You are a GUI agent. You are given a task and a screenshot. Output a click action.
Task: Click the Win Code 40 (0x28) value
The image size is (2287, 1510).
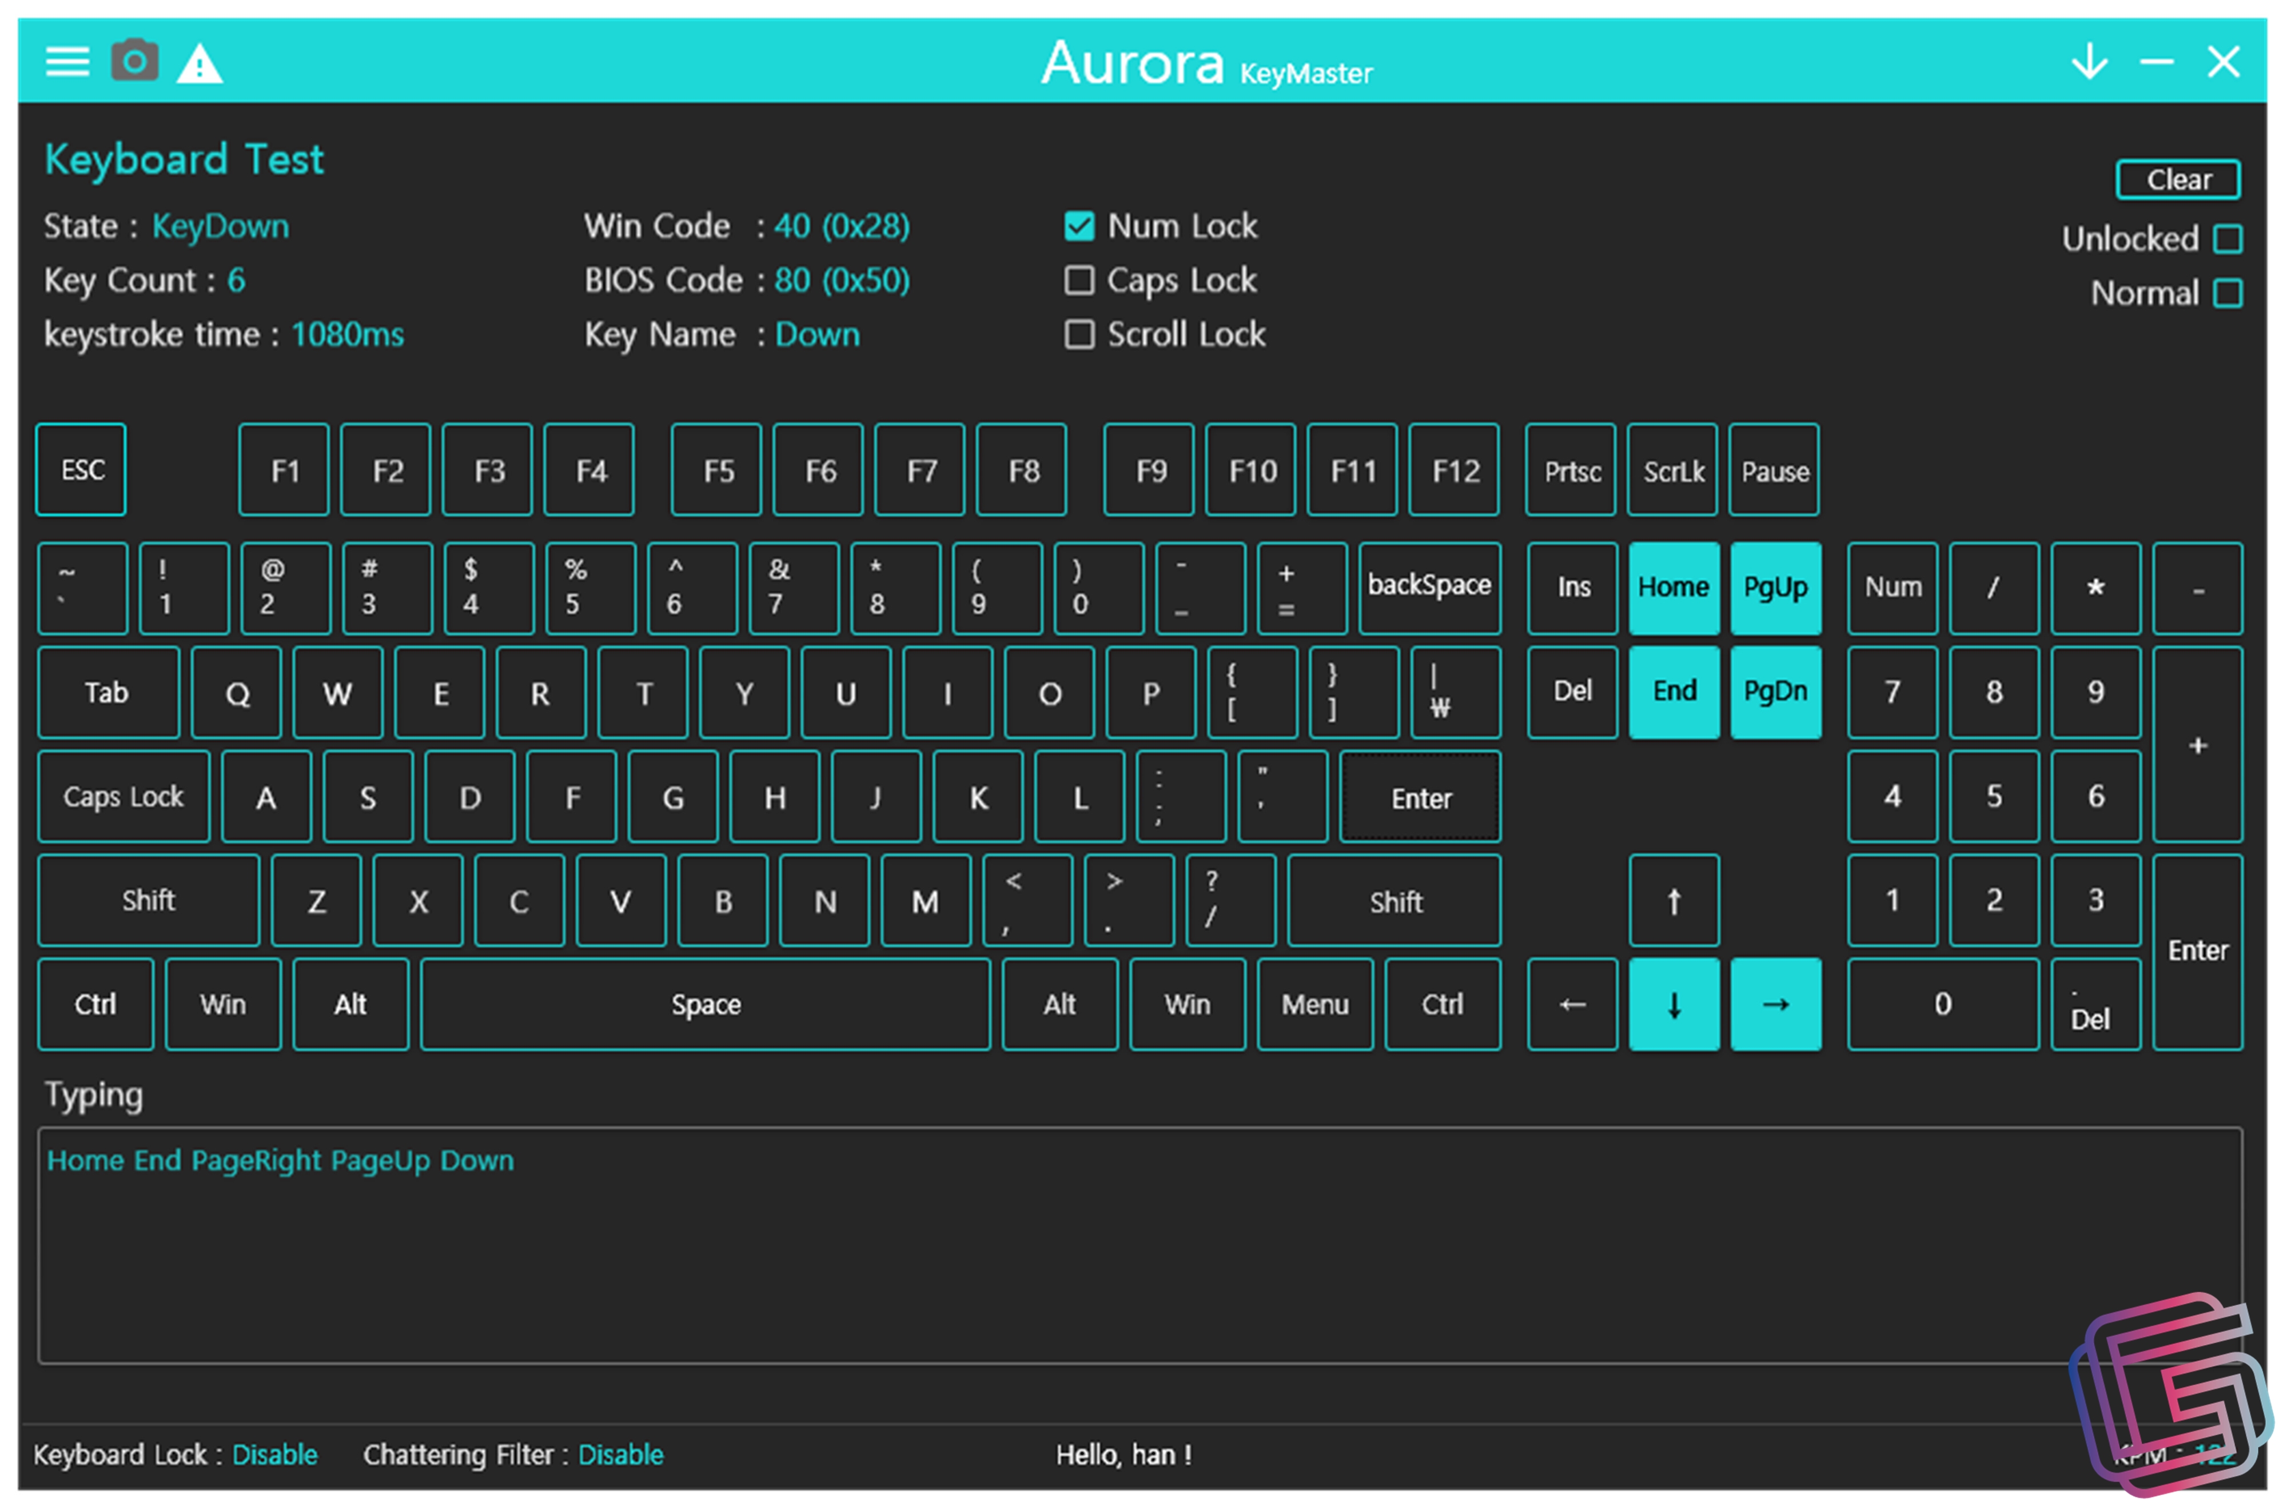[842, 226]
